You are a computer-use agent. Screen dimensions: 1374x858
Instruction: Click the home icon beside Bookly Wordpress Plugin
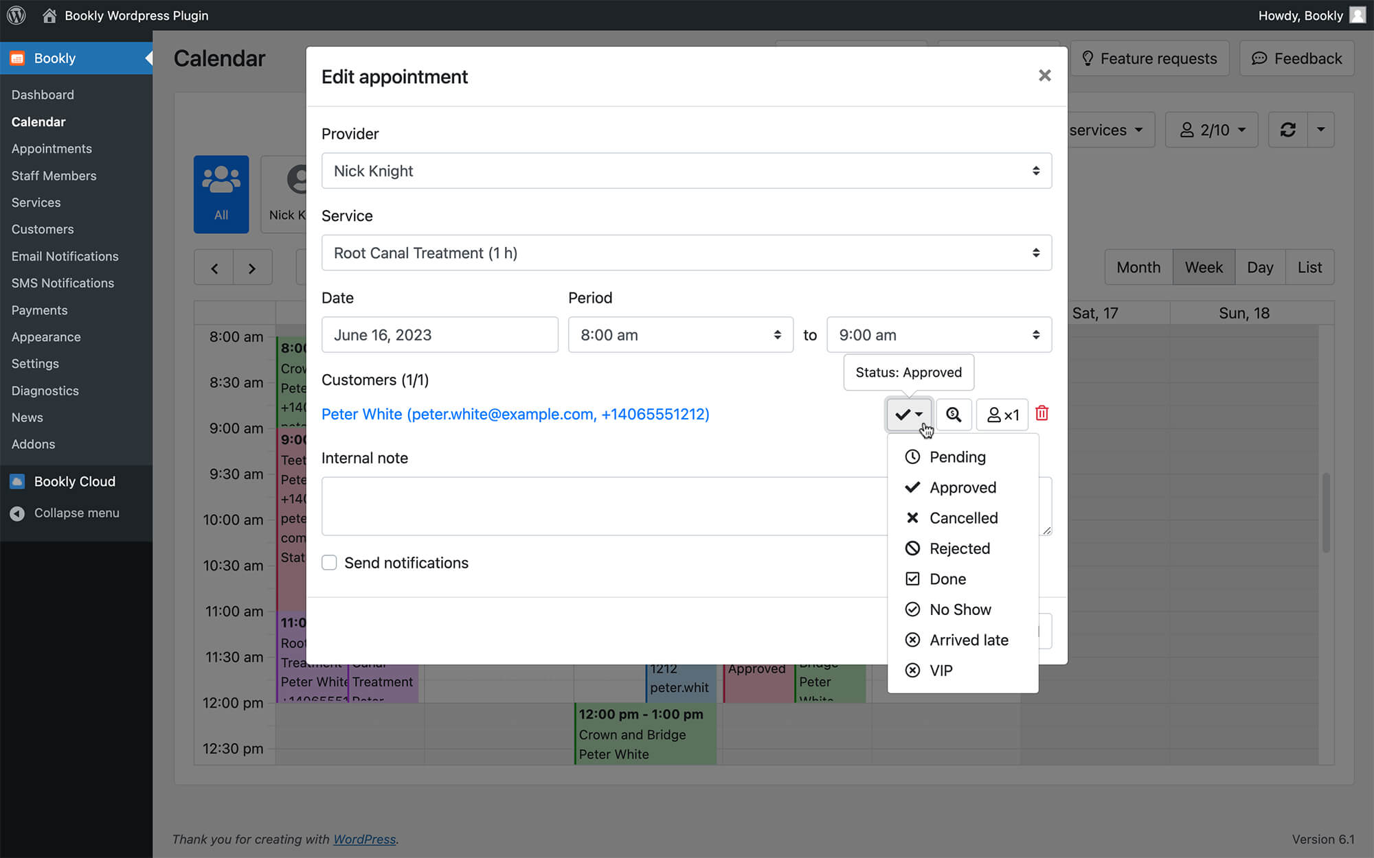point(49,15)
